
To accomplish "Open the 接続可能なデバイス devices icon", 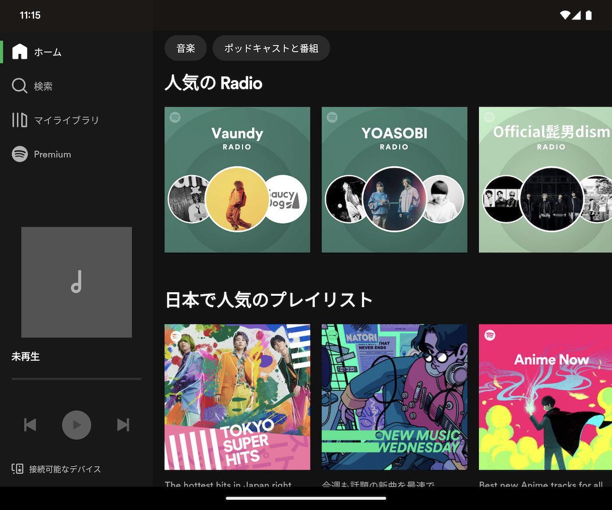I will (x=17, y=469).
